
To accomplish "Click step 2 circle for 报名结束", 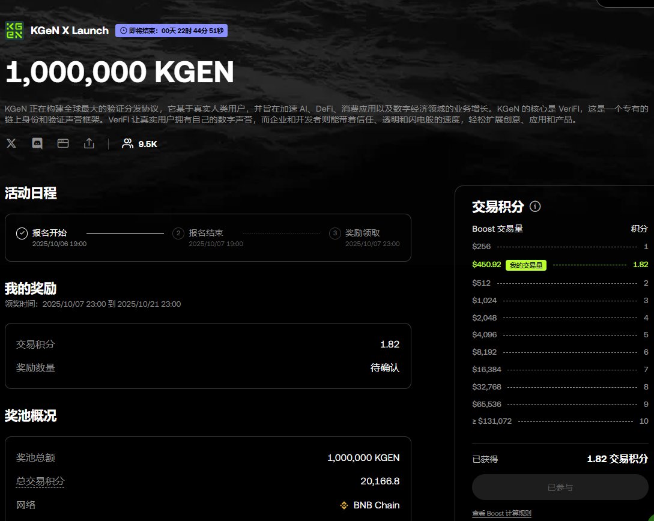I will 178,233.
